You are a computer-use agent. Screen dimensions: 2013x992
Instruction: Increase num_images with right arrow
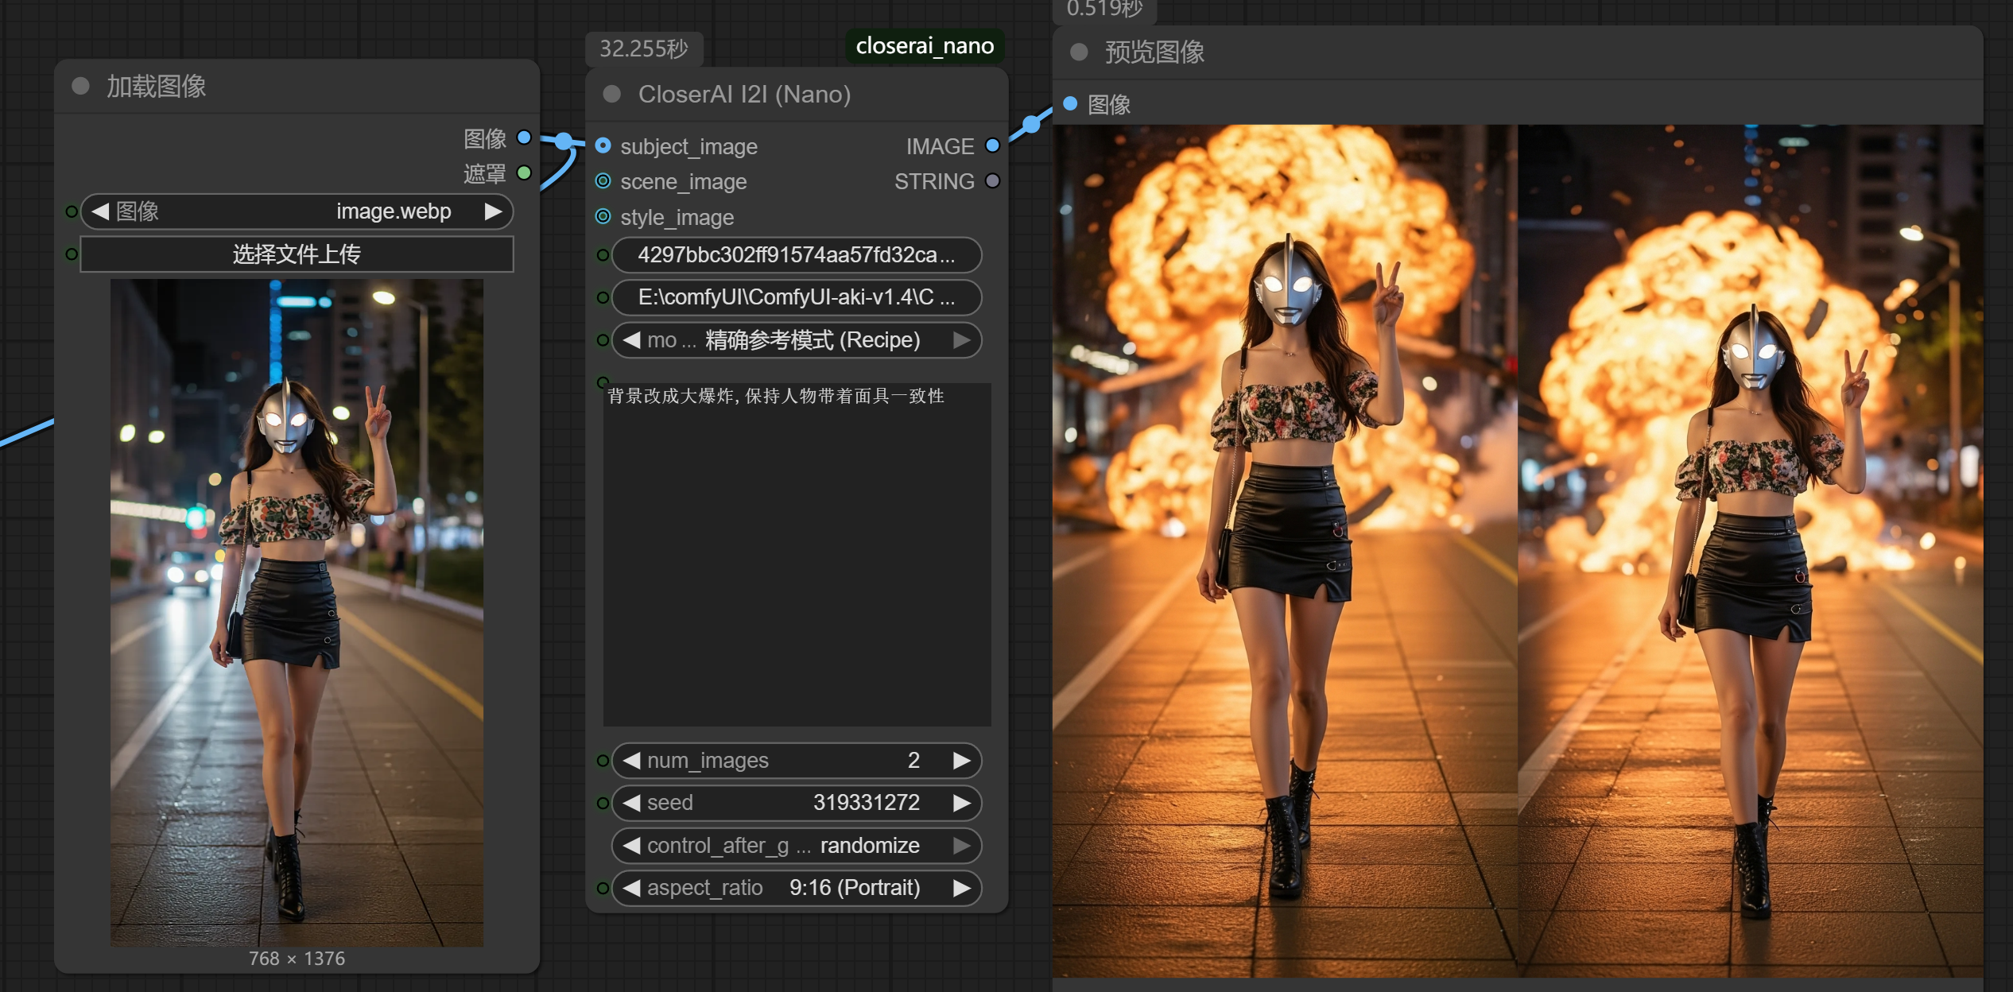(962, 761)
